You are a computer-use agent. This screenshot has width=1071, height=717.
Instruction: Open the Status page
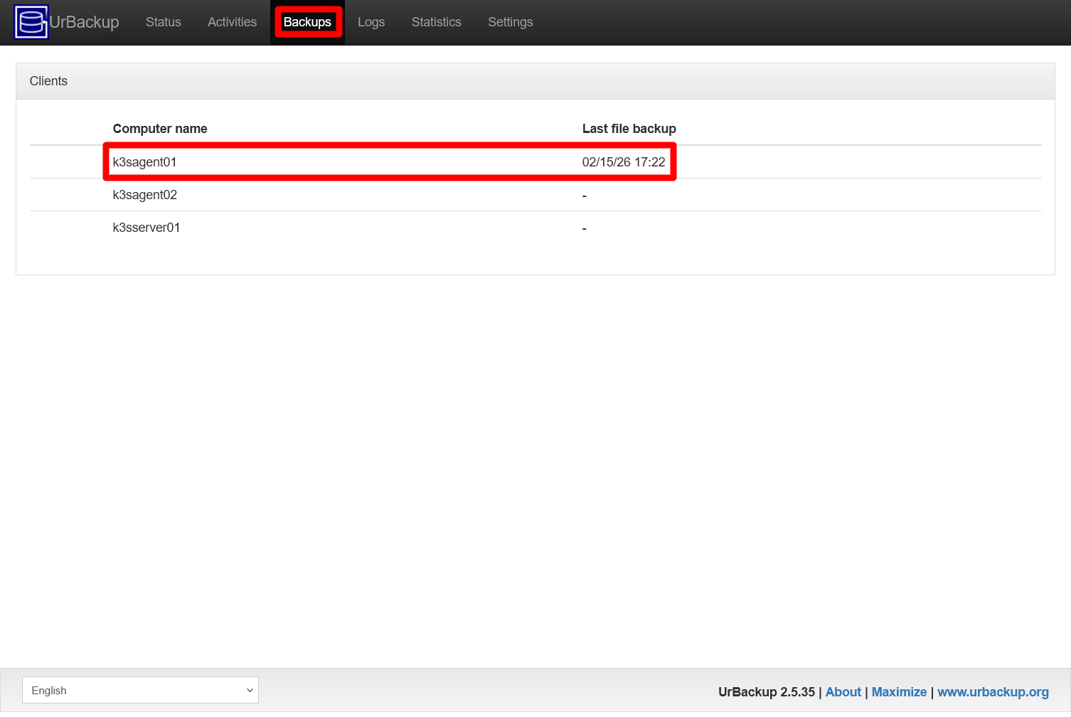(163, 22)
